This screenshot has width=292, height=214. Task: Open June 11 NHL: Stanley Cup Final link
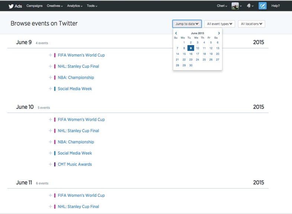pyautogui.click(x=78, y=207)
